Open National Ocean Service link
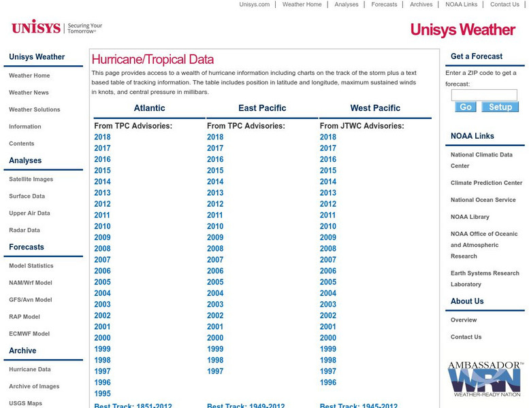This screenshot has width=529, height=408. (483, 200)
